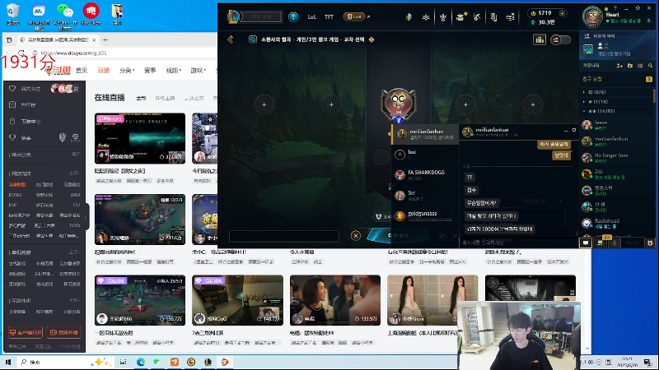Open the store scroll icon

pyautogui.click(x=493, y=17)
